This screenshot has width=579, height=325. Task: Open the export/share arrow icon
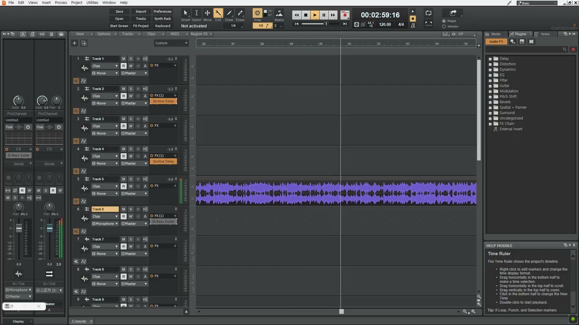click(453, 13)
